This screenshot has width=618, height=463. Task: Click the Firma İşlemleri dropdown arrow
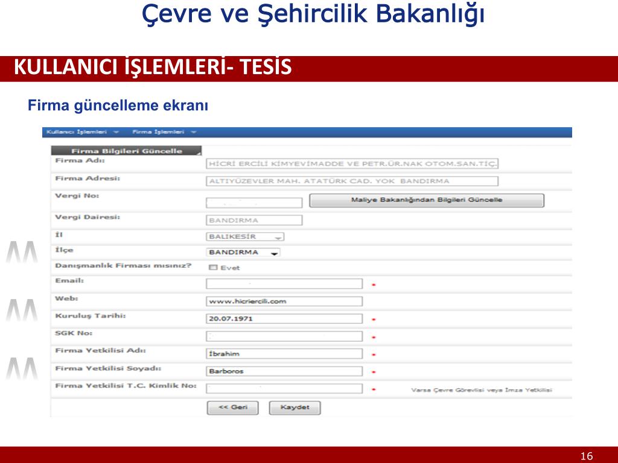pyautogui.click(x=194, y=132)
